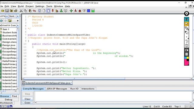This screenshot has height=109, width=194.
Task: Click the green window icon
Action: [93, 11]
